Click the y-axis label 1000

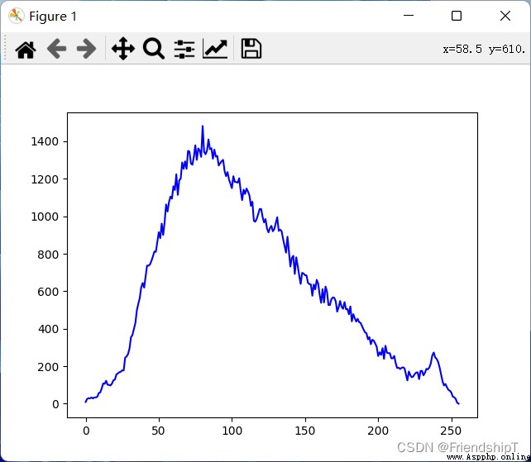point(45,217)
